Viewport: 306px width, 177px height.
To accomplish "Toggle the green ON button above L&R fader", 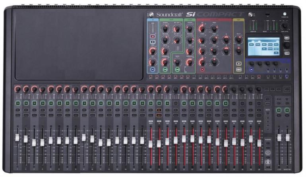I will tap(279, 110).
